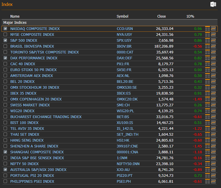Open the Tel Aviv 35 Index link
The image size is (221, 188).
[27, 129]
